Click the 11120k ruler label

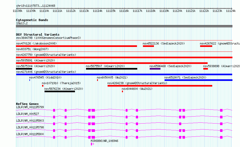click(177, 11)
